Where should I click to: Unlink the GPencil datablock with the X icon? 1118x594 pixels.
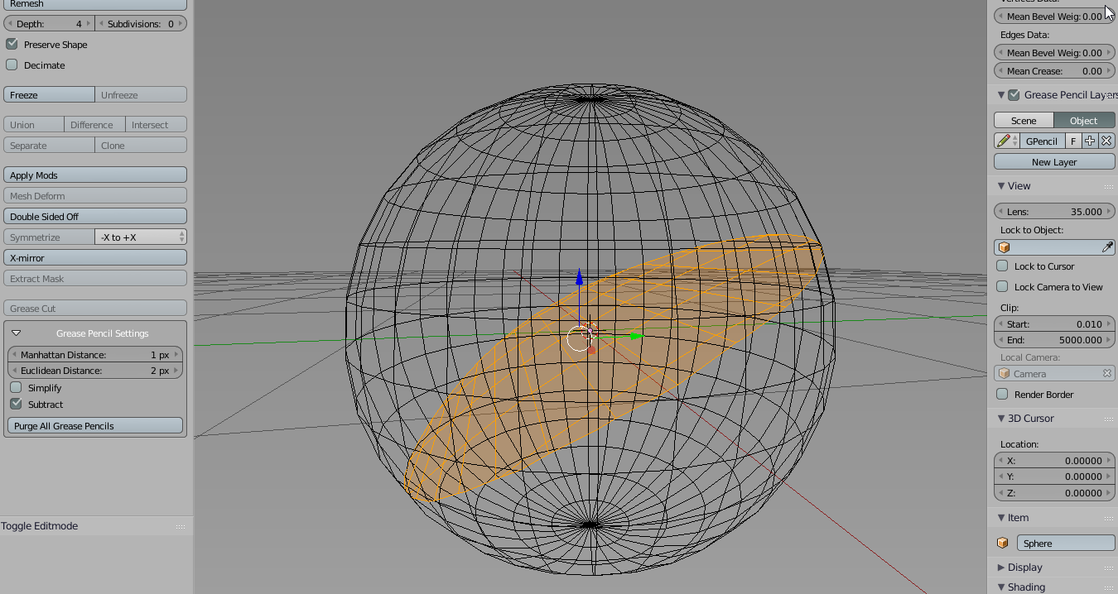[x=1106, y=141]
